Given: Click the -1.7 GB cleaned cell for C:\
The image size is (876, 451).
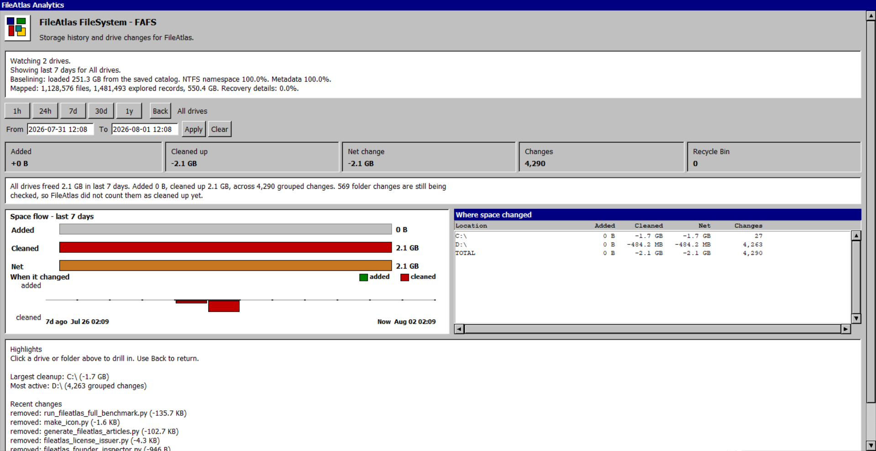Looking at the screenshot, I should [x=649, y=236].
